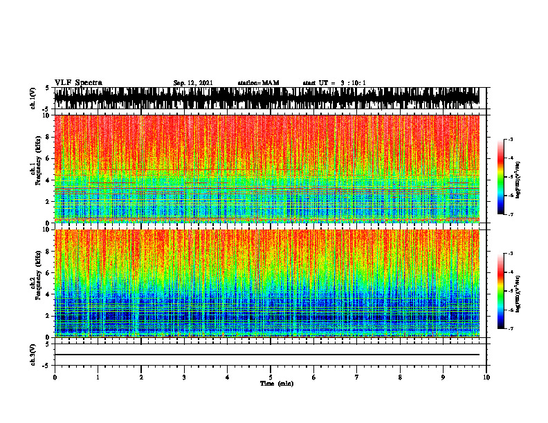
Task: Click the "start UT = 3:10:1" header text
Action: click(x=334, y=83)
